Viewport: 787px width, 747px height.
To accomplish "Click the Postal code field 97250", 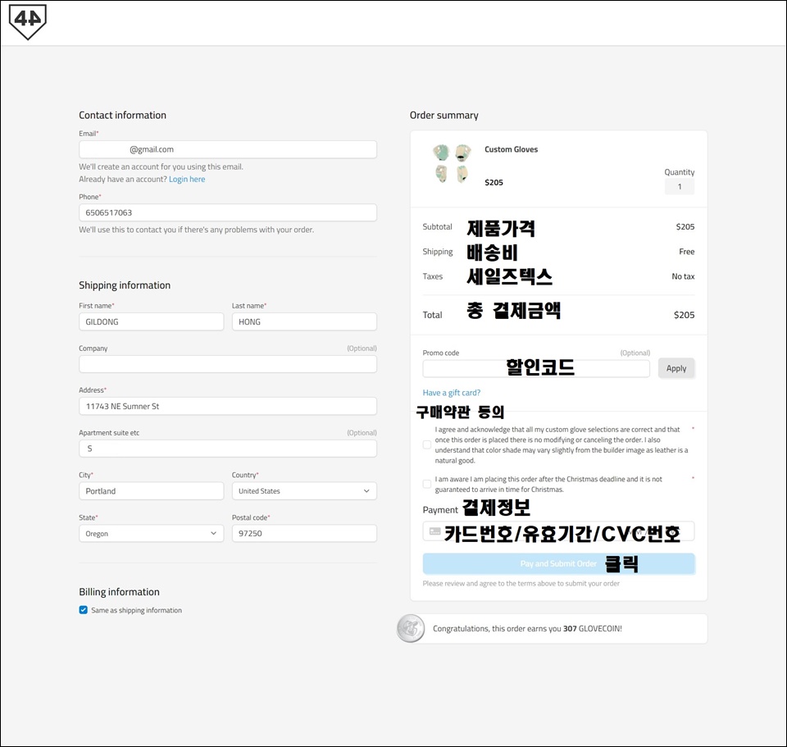I will tap(304, 533).
